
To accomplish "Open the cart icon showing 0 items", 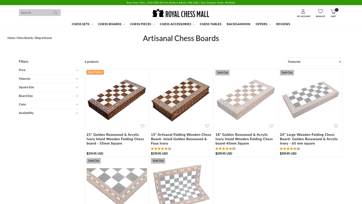I will [333, 11].
